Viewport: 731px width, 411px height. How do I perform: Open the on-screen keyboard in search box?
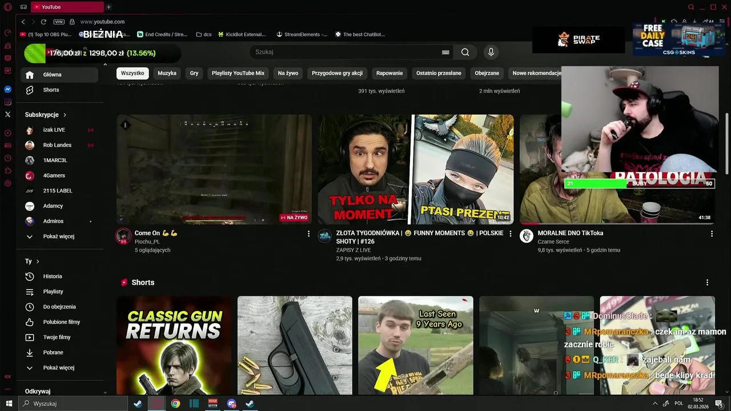pos(445,52)
